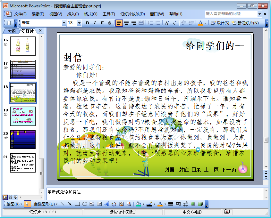Toggle numbered list
271x218 pixels.
150,23
